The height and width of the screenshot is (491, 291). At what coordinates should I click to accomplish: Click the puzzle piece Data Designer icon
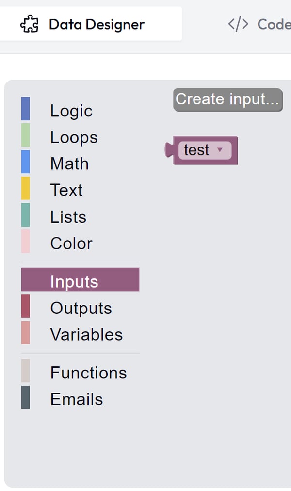30,24
